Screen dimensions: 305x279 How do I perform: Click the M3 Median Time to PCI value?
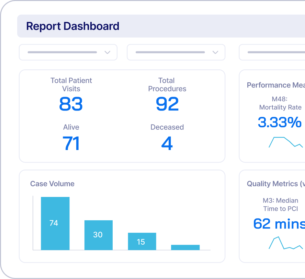click(x=278, y=224)
